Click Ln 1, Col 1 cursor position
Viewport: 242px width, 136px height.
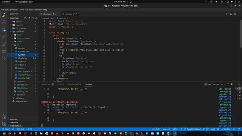pos(156,129)
